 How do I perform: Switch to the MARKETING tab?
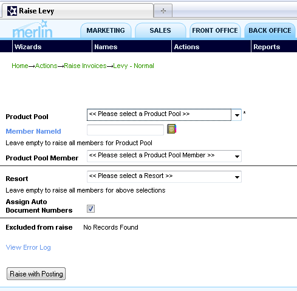[106, 30]
